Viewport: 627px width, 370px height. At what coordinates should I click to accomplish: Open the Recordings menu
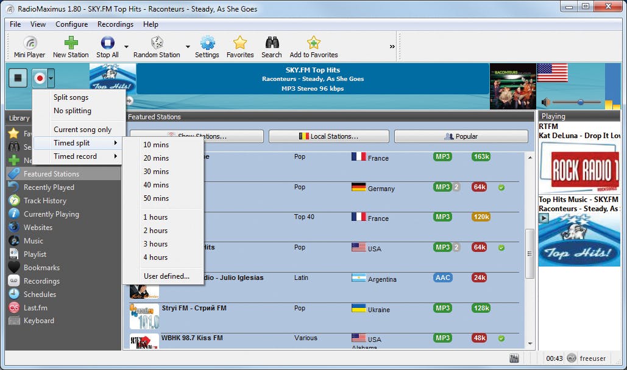115,24
